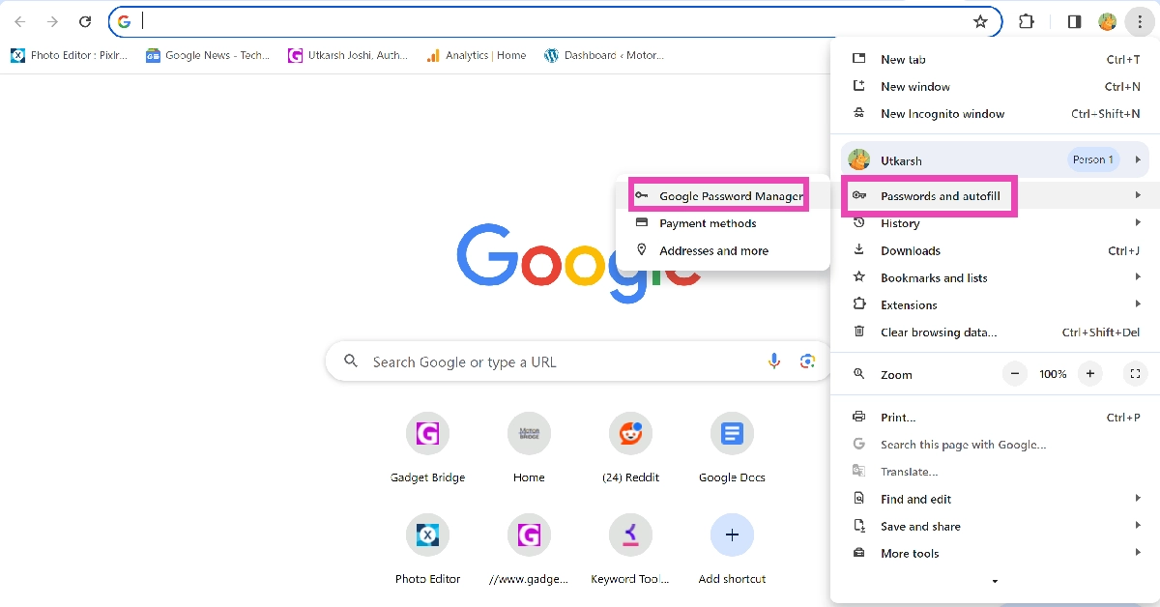Click the Google search input box
This screenshot has height=607, width=1160.
(561, 361)
